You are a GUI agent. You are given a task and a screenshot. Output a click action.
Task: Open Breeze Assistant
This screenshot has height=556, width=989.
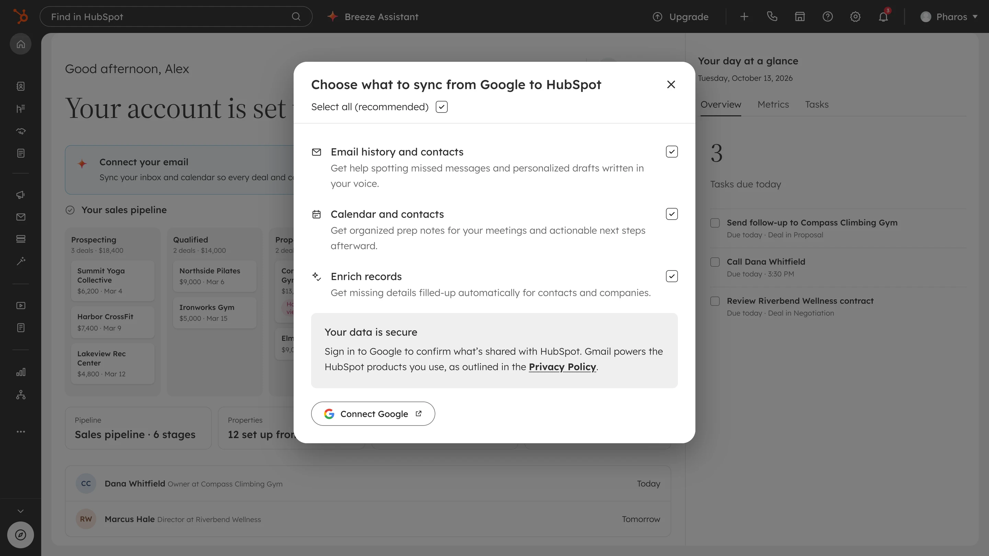point(372,16)
